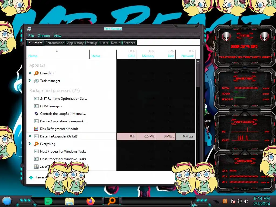Expand the Everything background process

click(x=30, y=144)
